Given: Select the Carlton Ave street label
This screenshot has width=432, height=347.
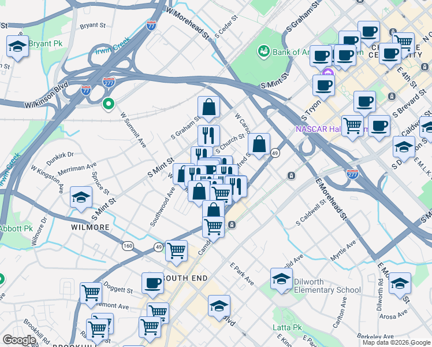Looking at the screenshot, I should (x=340, y=312).
